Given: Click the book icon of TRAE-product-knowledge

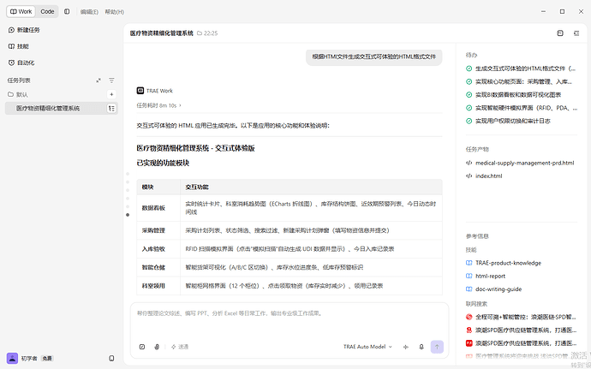Looking at the screenshot, I should pyautogui.click(x=469, y=263).
